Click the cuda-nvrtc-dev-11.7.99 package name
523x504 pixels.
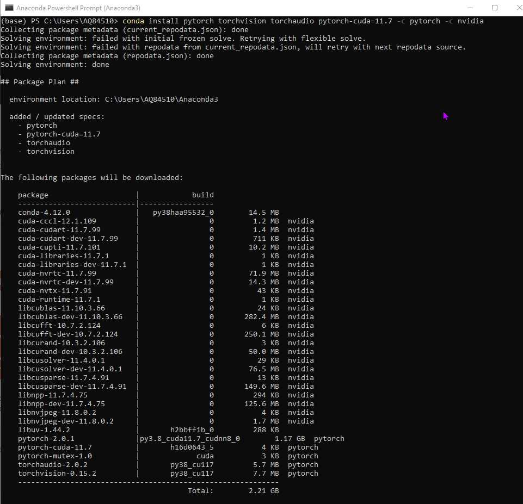pos(66,282)
